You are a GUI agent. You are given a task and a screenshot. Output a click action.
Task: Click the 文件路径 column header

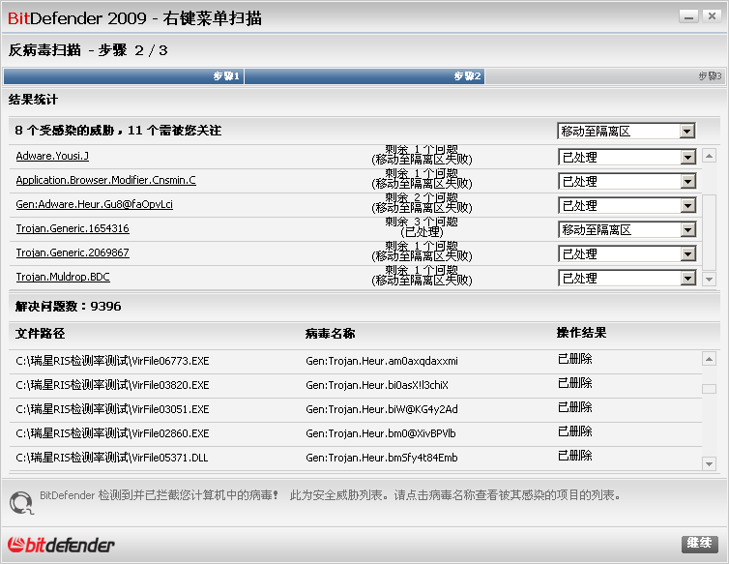pyautogui.click(x=40, y=333)
